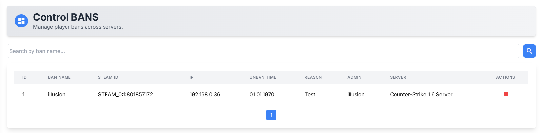
Task: Click the Control BANS heading
Action: click(x=66, y=17)
